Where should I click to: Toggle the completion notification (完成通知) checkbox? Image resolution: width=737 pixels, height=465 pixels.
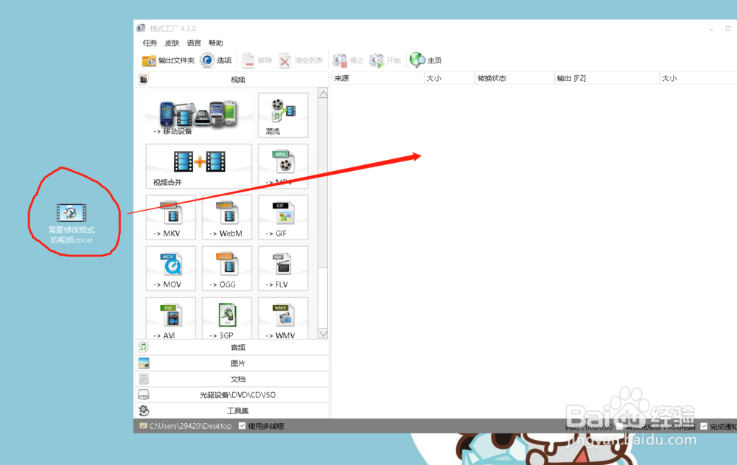tap(704, 427)
